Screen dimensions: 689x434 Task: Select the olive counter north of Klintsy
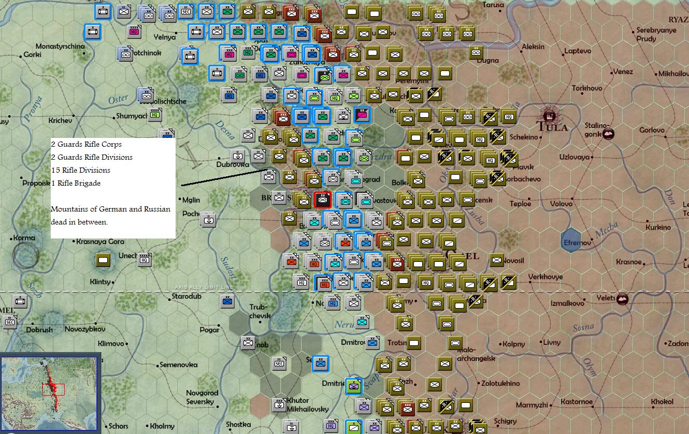pyautogui.click(x=104, y=260)
